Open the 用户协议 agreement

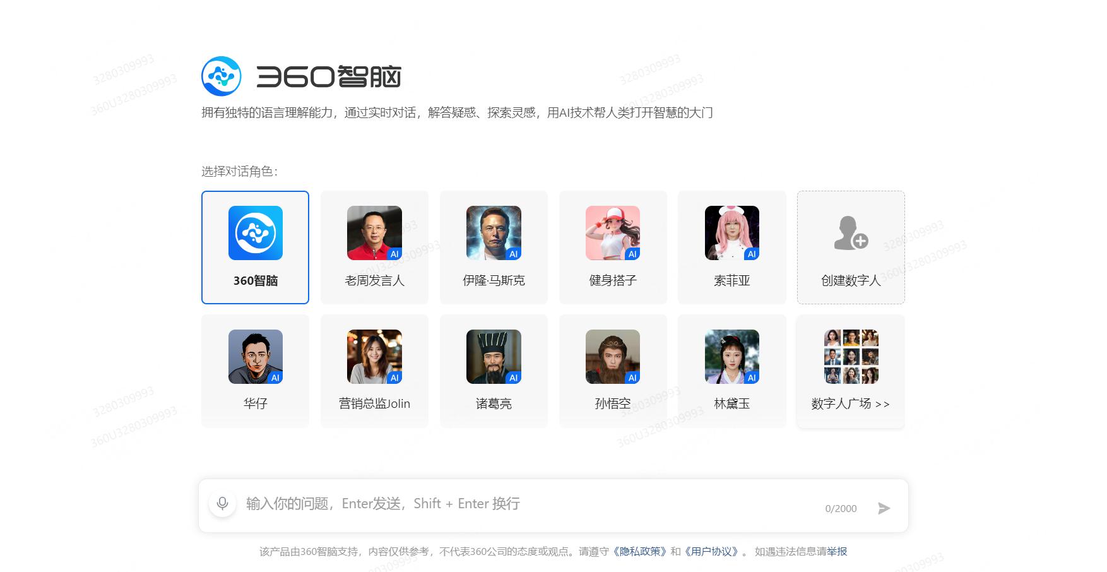(x=713, y=551)
